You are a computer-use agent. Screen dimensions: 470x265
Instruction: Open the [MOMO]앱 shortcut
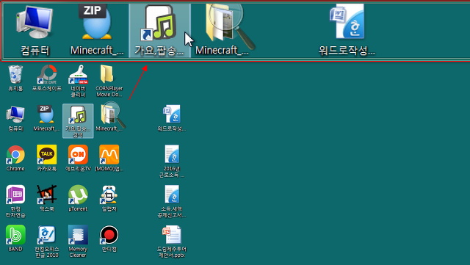tap(109, 159)
